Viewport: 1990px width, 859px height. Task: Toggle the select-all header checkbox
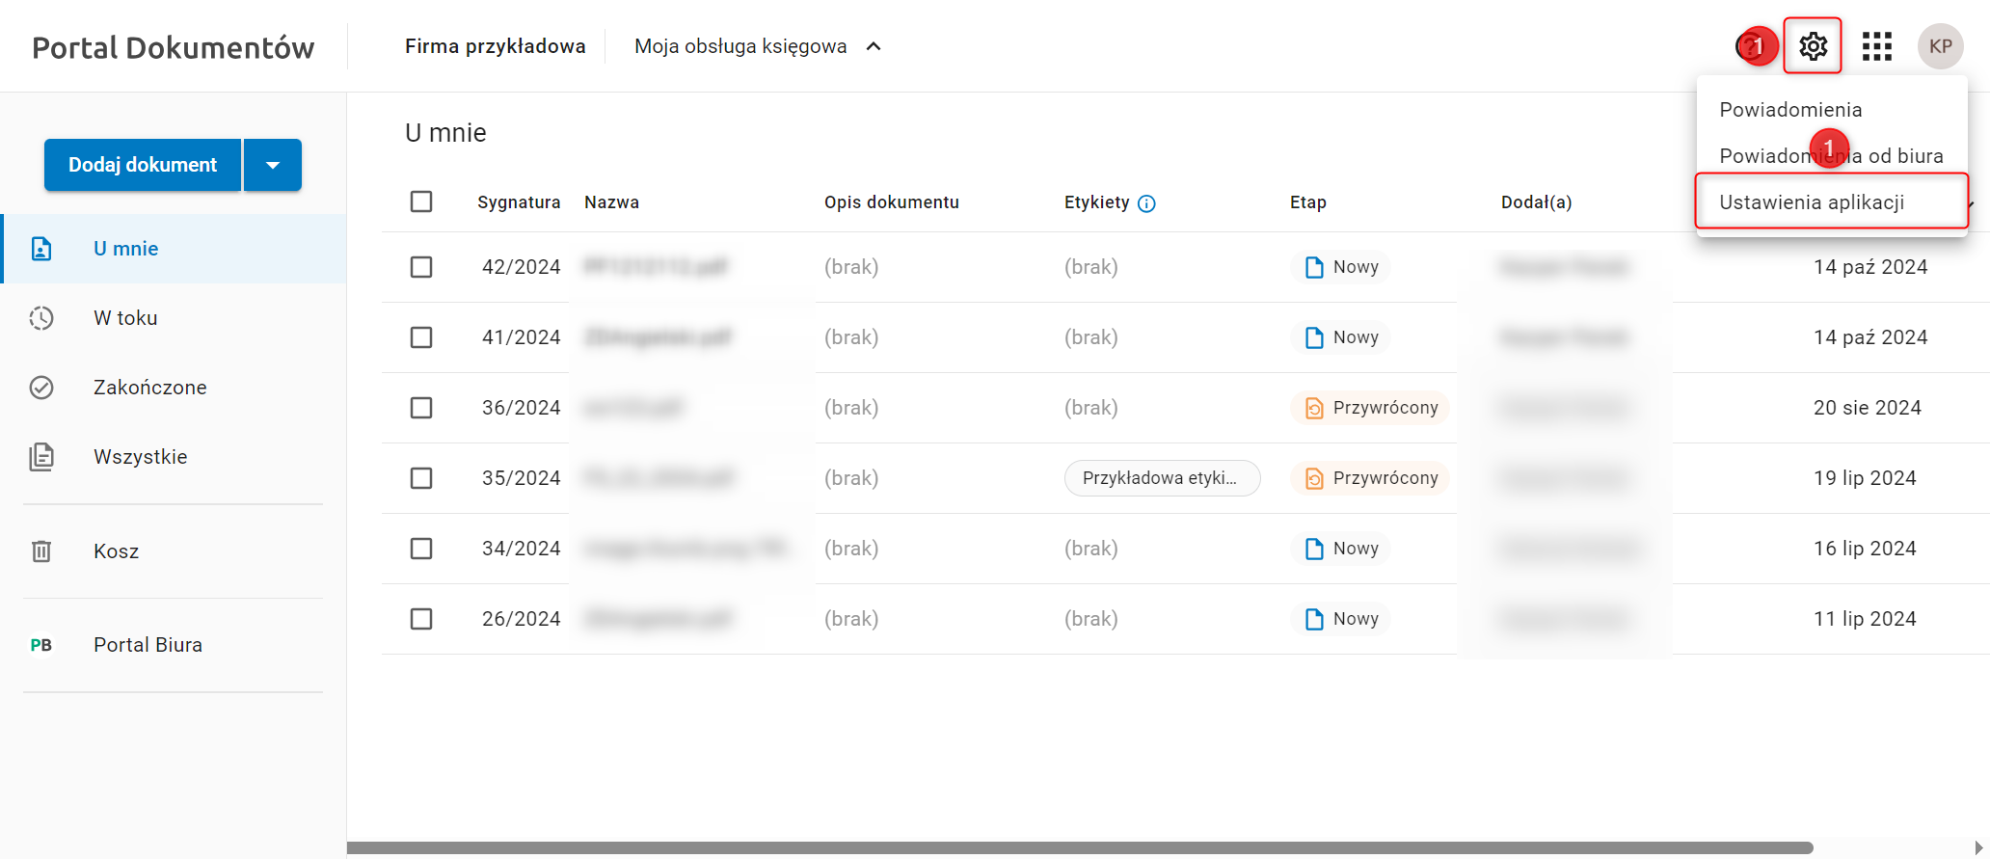point(421,201)
